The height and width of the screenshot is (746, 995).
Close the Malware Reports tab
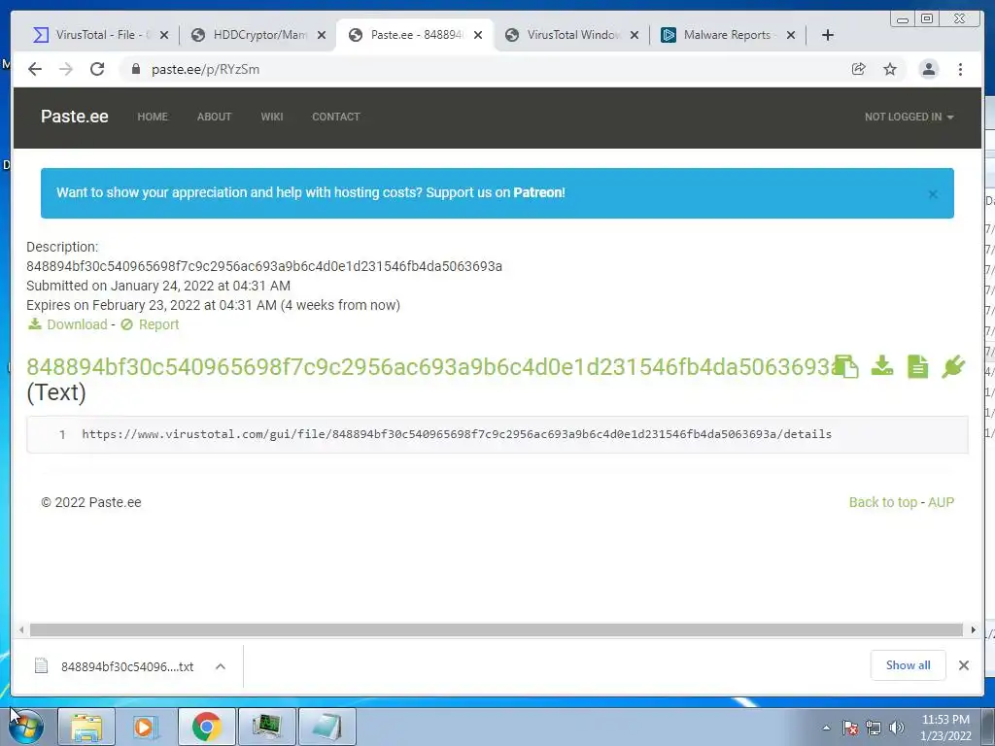[791, 35]
